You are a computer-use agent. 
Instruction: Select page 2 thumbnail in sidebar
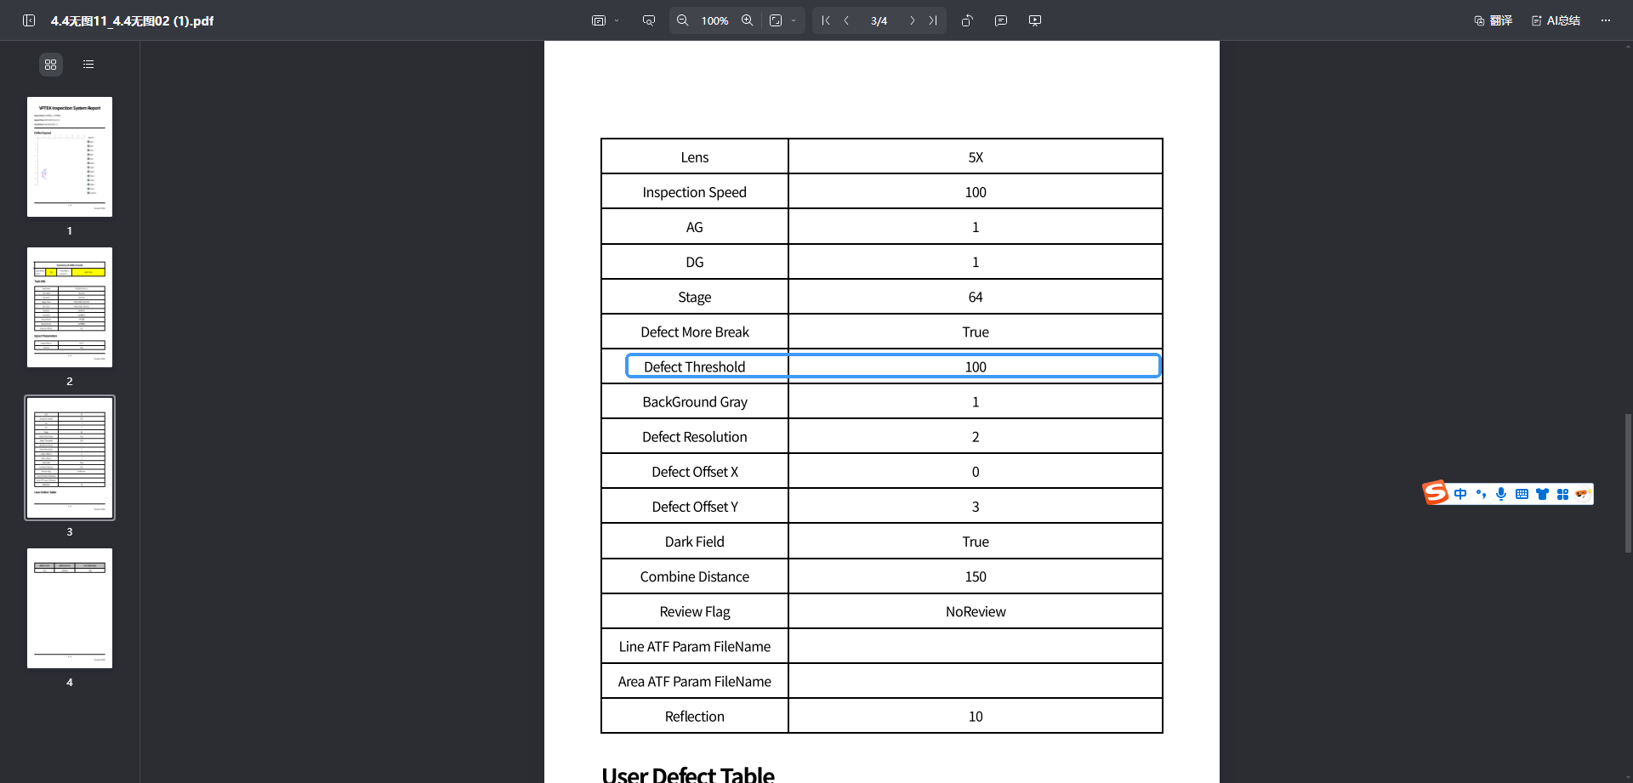coord(70,307)
